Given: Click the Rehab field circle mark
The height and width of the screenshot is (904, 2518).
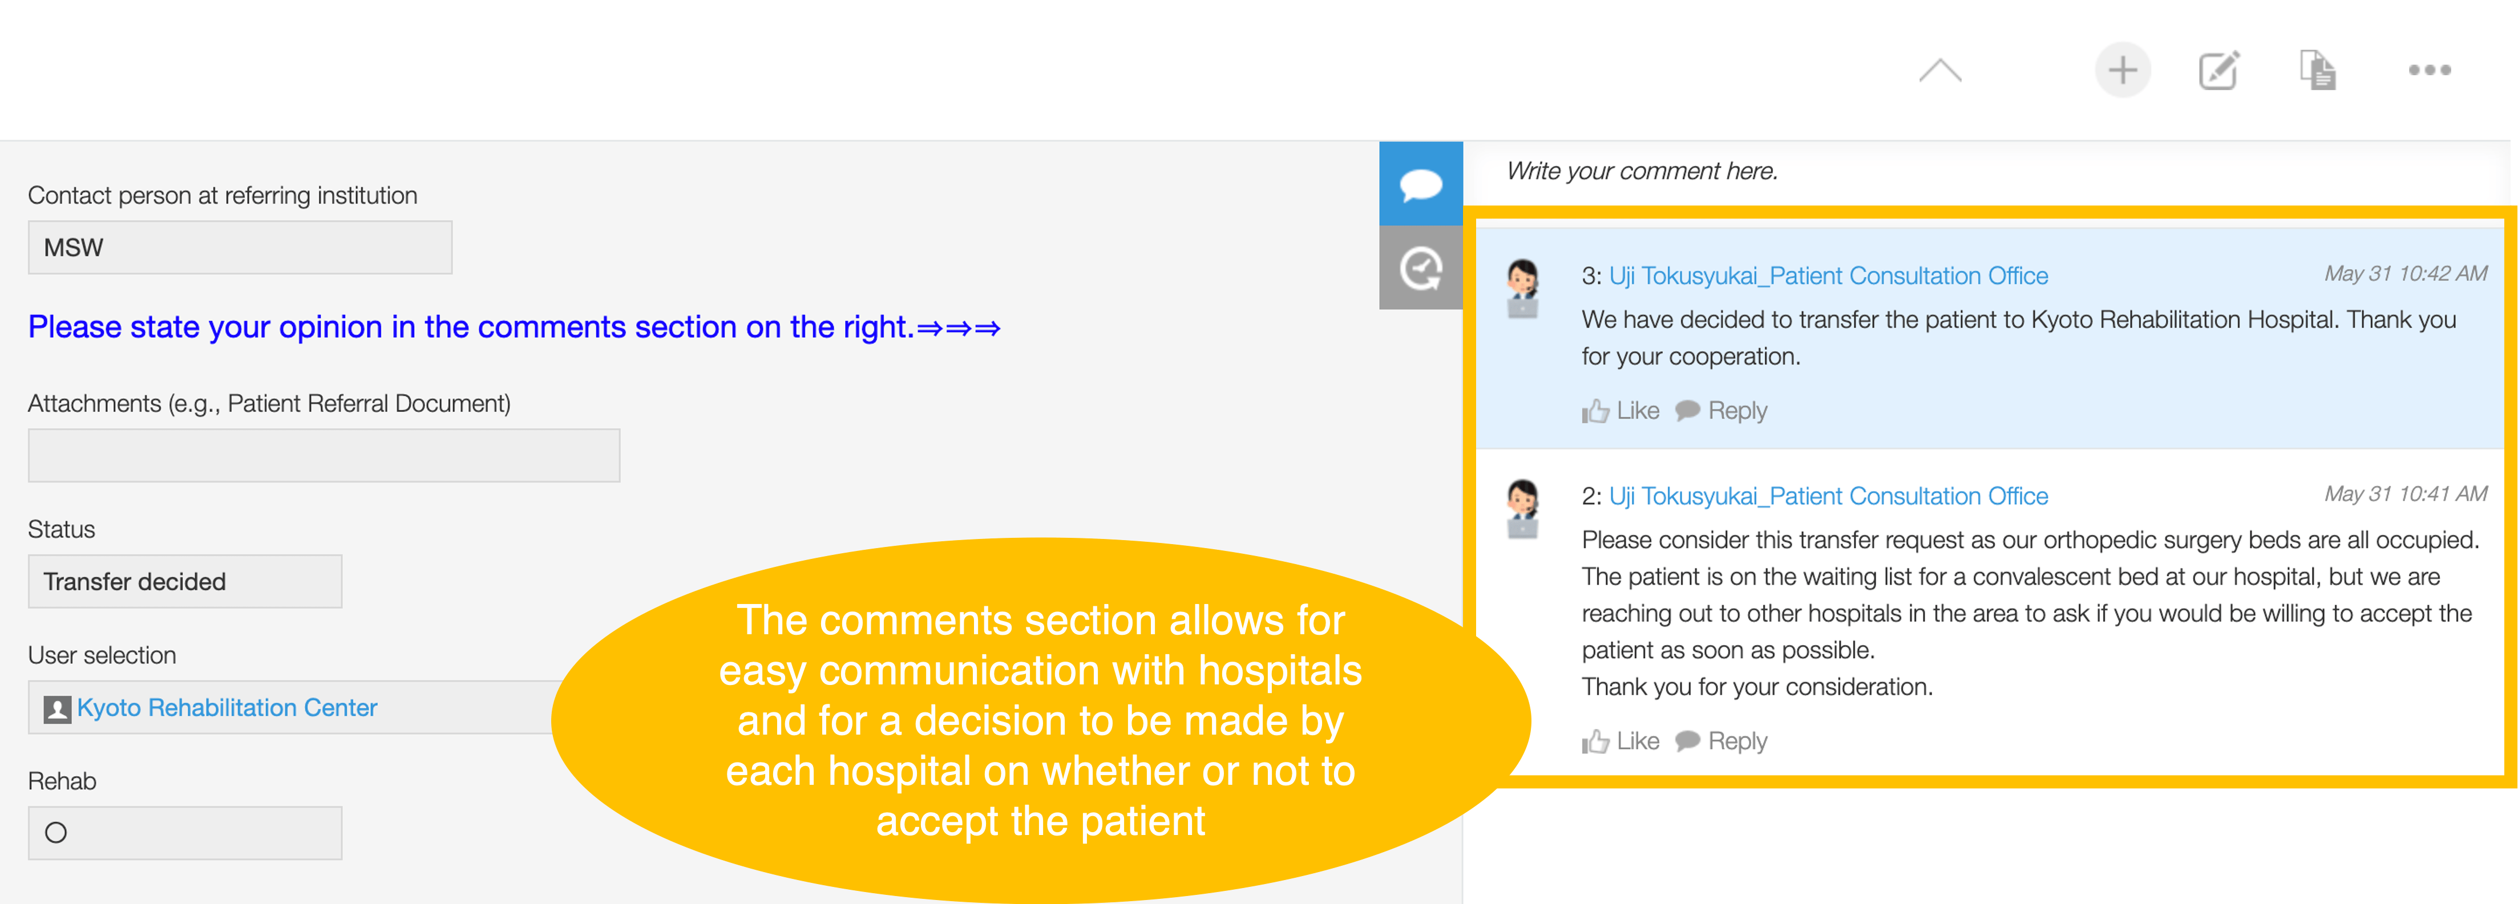Looking at the screenshot, I should coord(56,833).
